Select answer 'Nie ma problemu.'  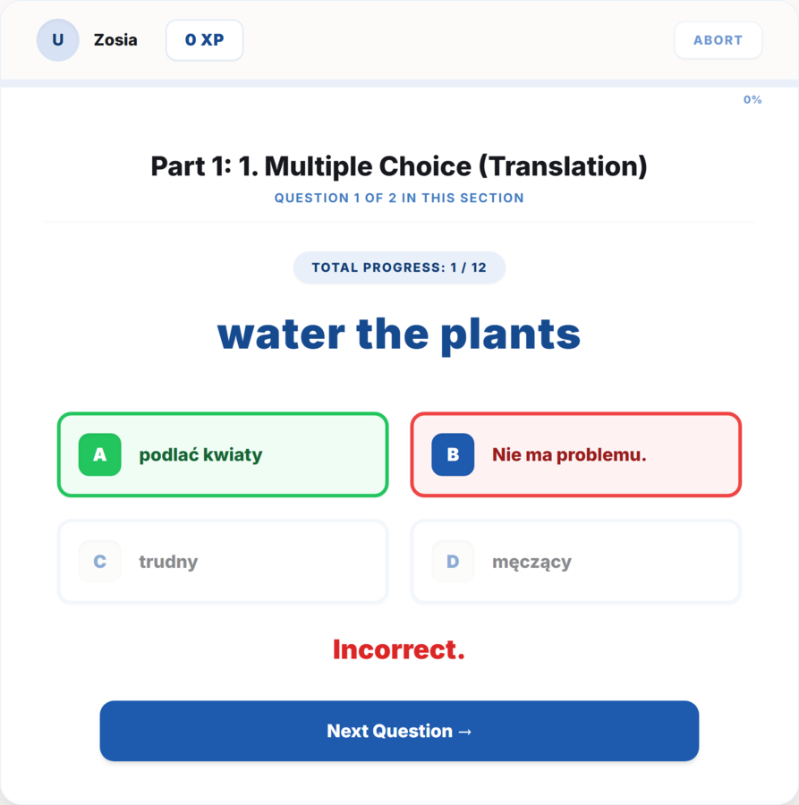[576, 454]
